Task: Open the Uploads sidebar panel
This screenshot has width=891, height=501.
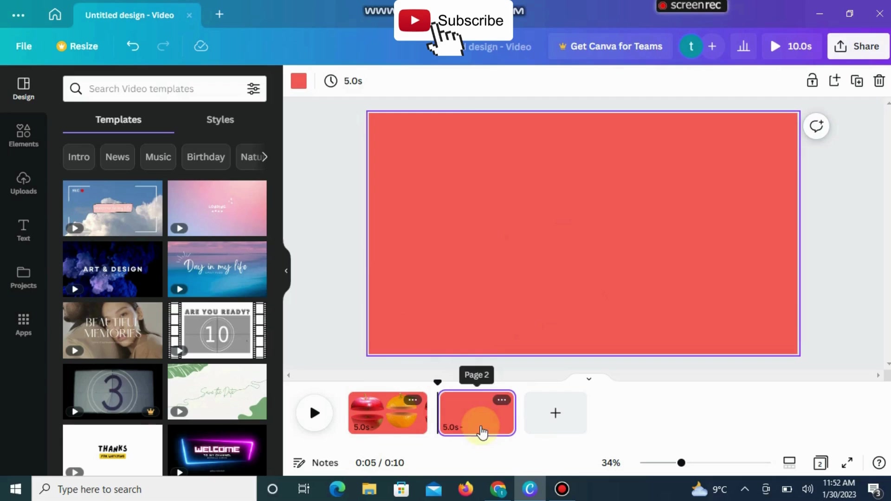Action: pos(23,183)
